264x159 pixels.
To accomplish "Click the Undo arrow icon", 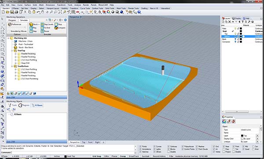I will coord(38,12).
